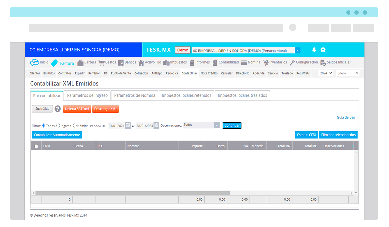The image size is (389, 227).
Task: Select the Inicio cloud icon
Action: (x=35, y=62)
